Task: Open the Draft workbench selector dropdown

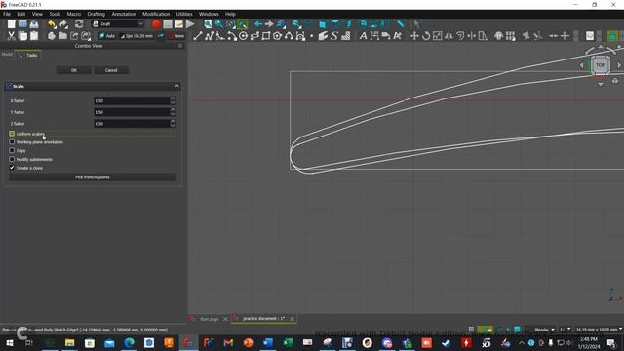Action: click(118, 24)
